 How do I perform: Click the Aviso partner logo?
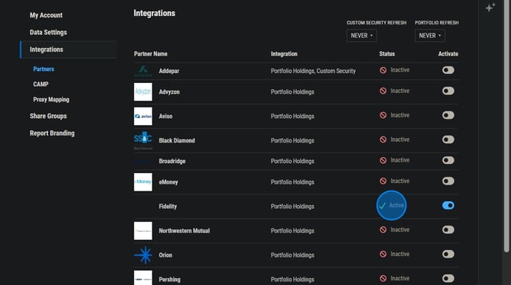[143, 117]
